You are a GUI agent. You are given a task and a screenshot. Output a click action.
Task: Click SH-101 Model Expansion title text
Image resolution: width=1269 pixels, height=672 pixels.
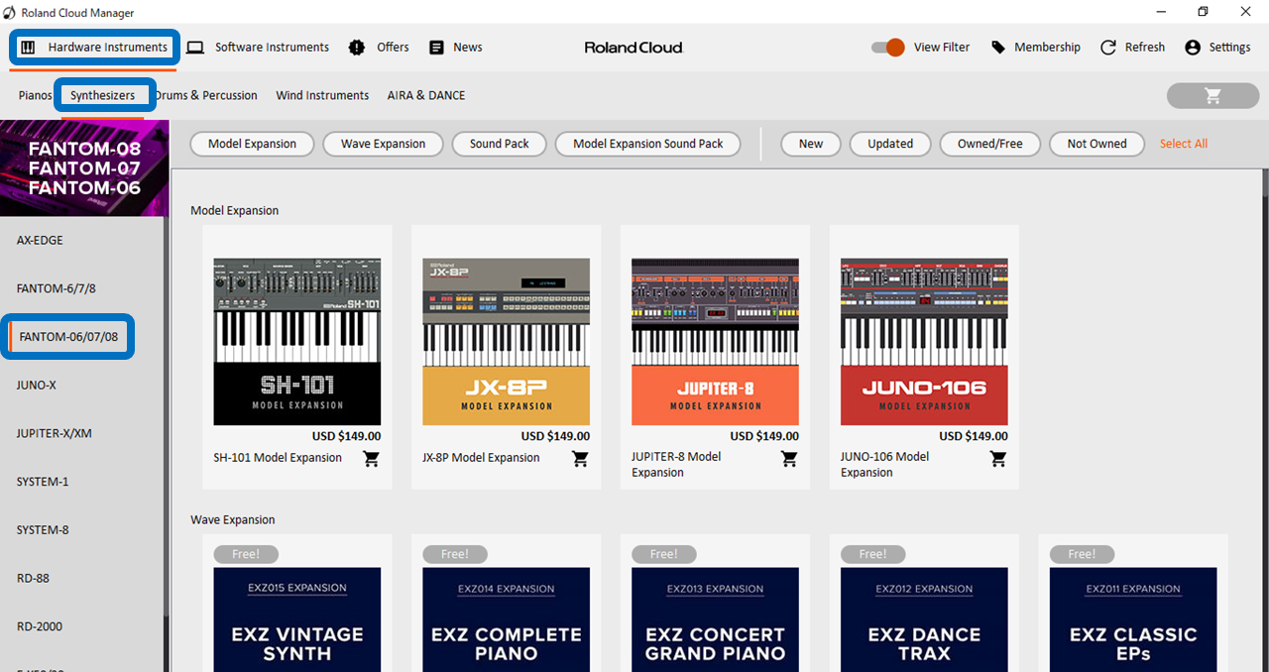click(278, 458)
